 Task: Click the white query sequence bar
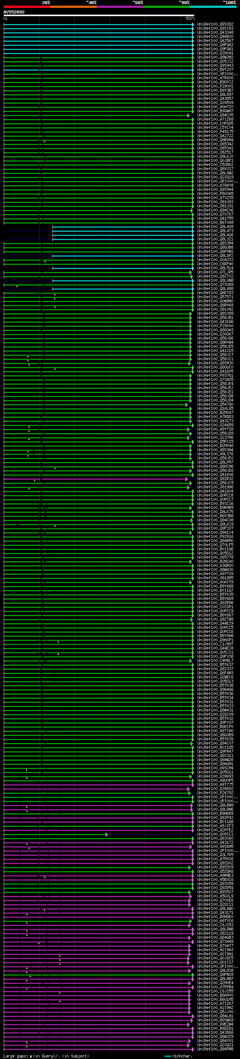99,16
